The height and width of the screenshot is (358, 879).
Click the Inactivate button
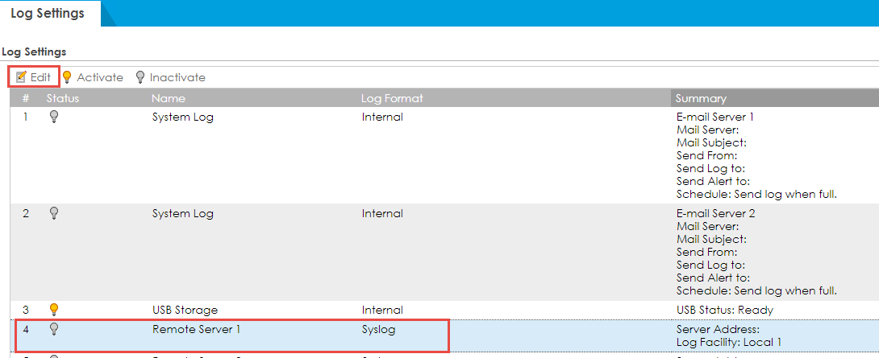170,77
